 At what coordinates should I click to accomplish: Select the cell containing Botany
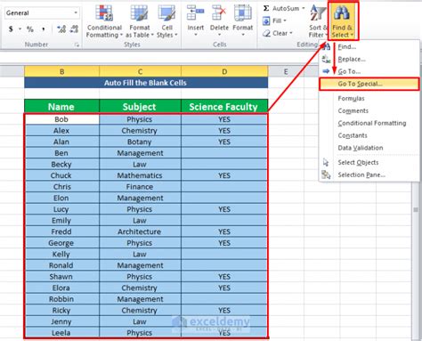[140, 142]
